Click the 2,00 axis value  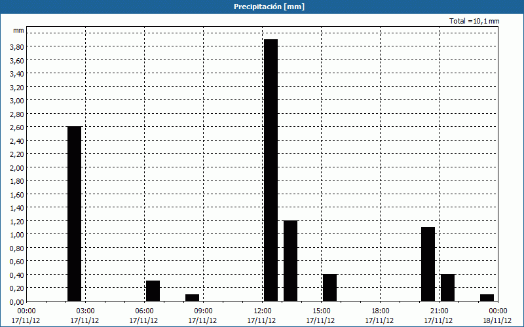click(x=17, y=168)
